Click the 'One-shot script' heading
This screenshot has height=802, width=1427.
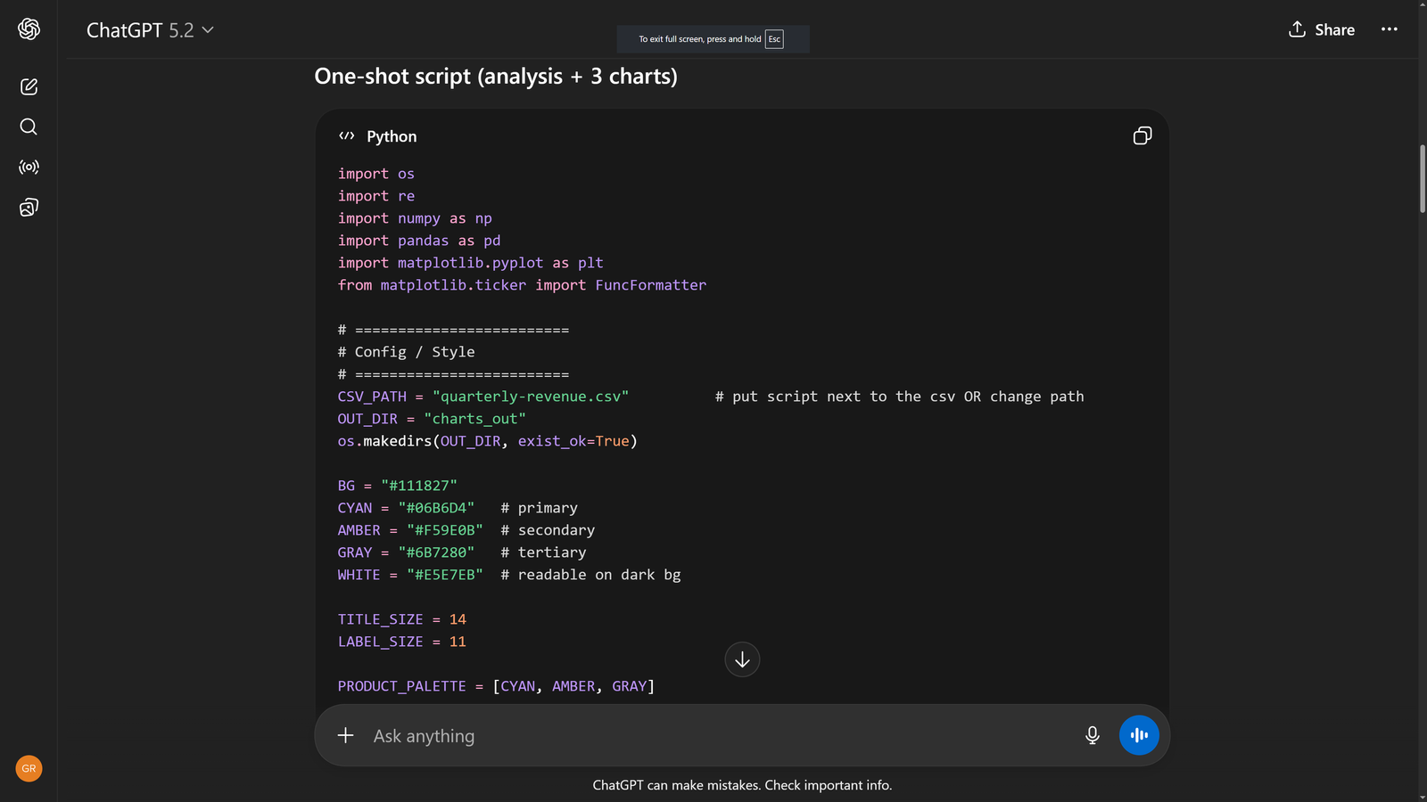click(x=495, y=77)
